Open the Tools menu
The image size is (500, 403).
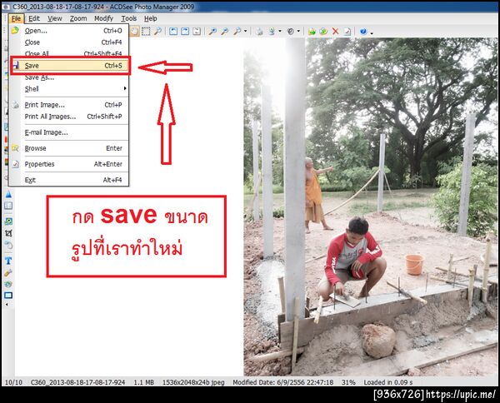pyautogui.click(x=129, y=18)
